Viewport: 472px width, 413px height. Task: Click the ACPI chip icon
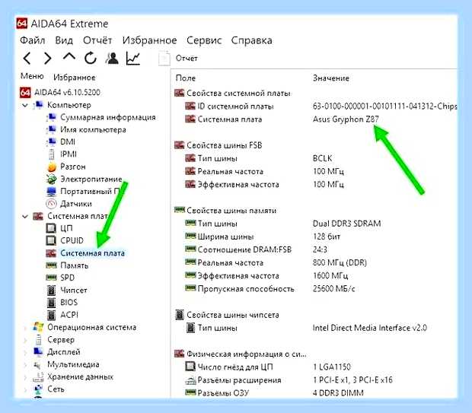coord(52,315)
